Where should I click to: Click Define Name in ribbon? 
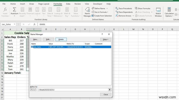[100, 9]
